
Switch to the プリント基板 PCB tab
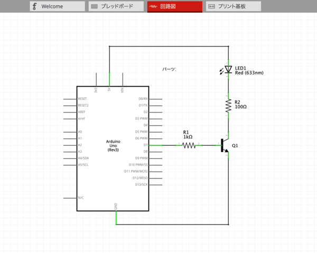(234, 6)
